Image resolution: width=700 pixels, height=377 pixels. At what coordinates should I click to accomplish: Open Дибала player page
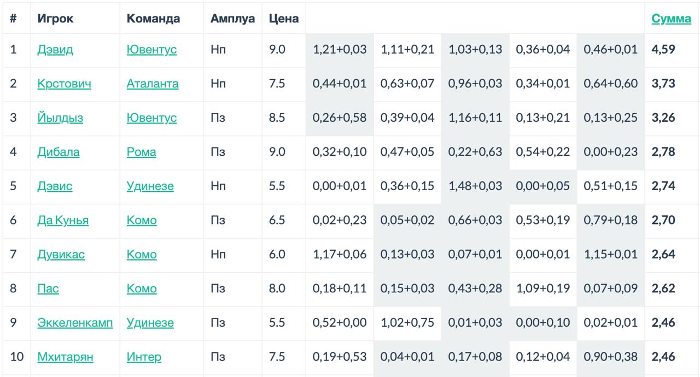[58, 152]
